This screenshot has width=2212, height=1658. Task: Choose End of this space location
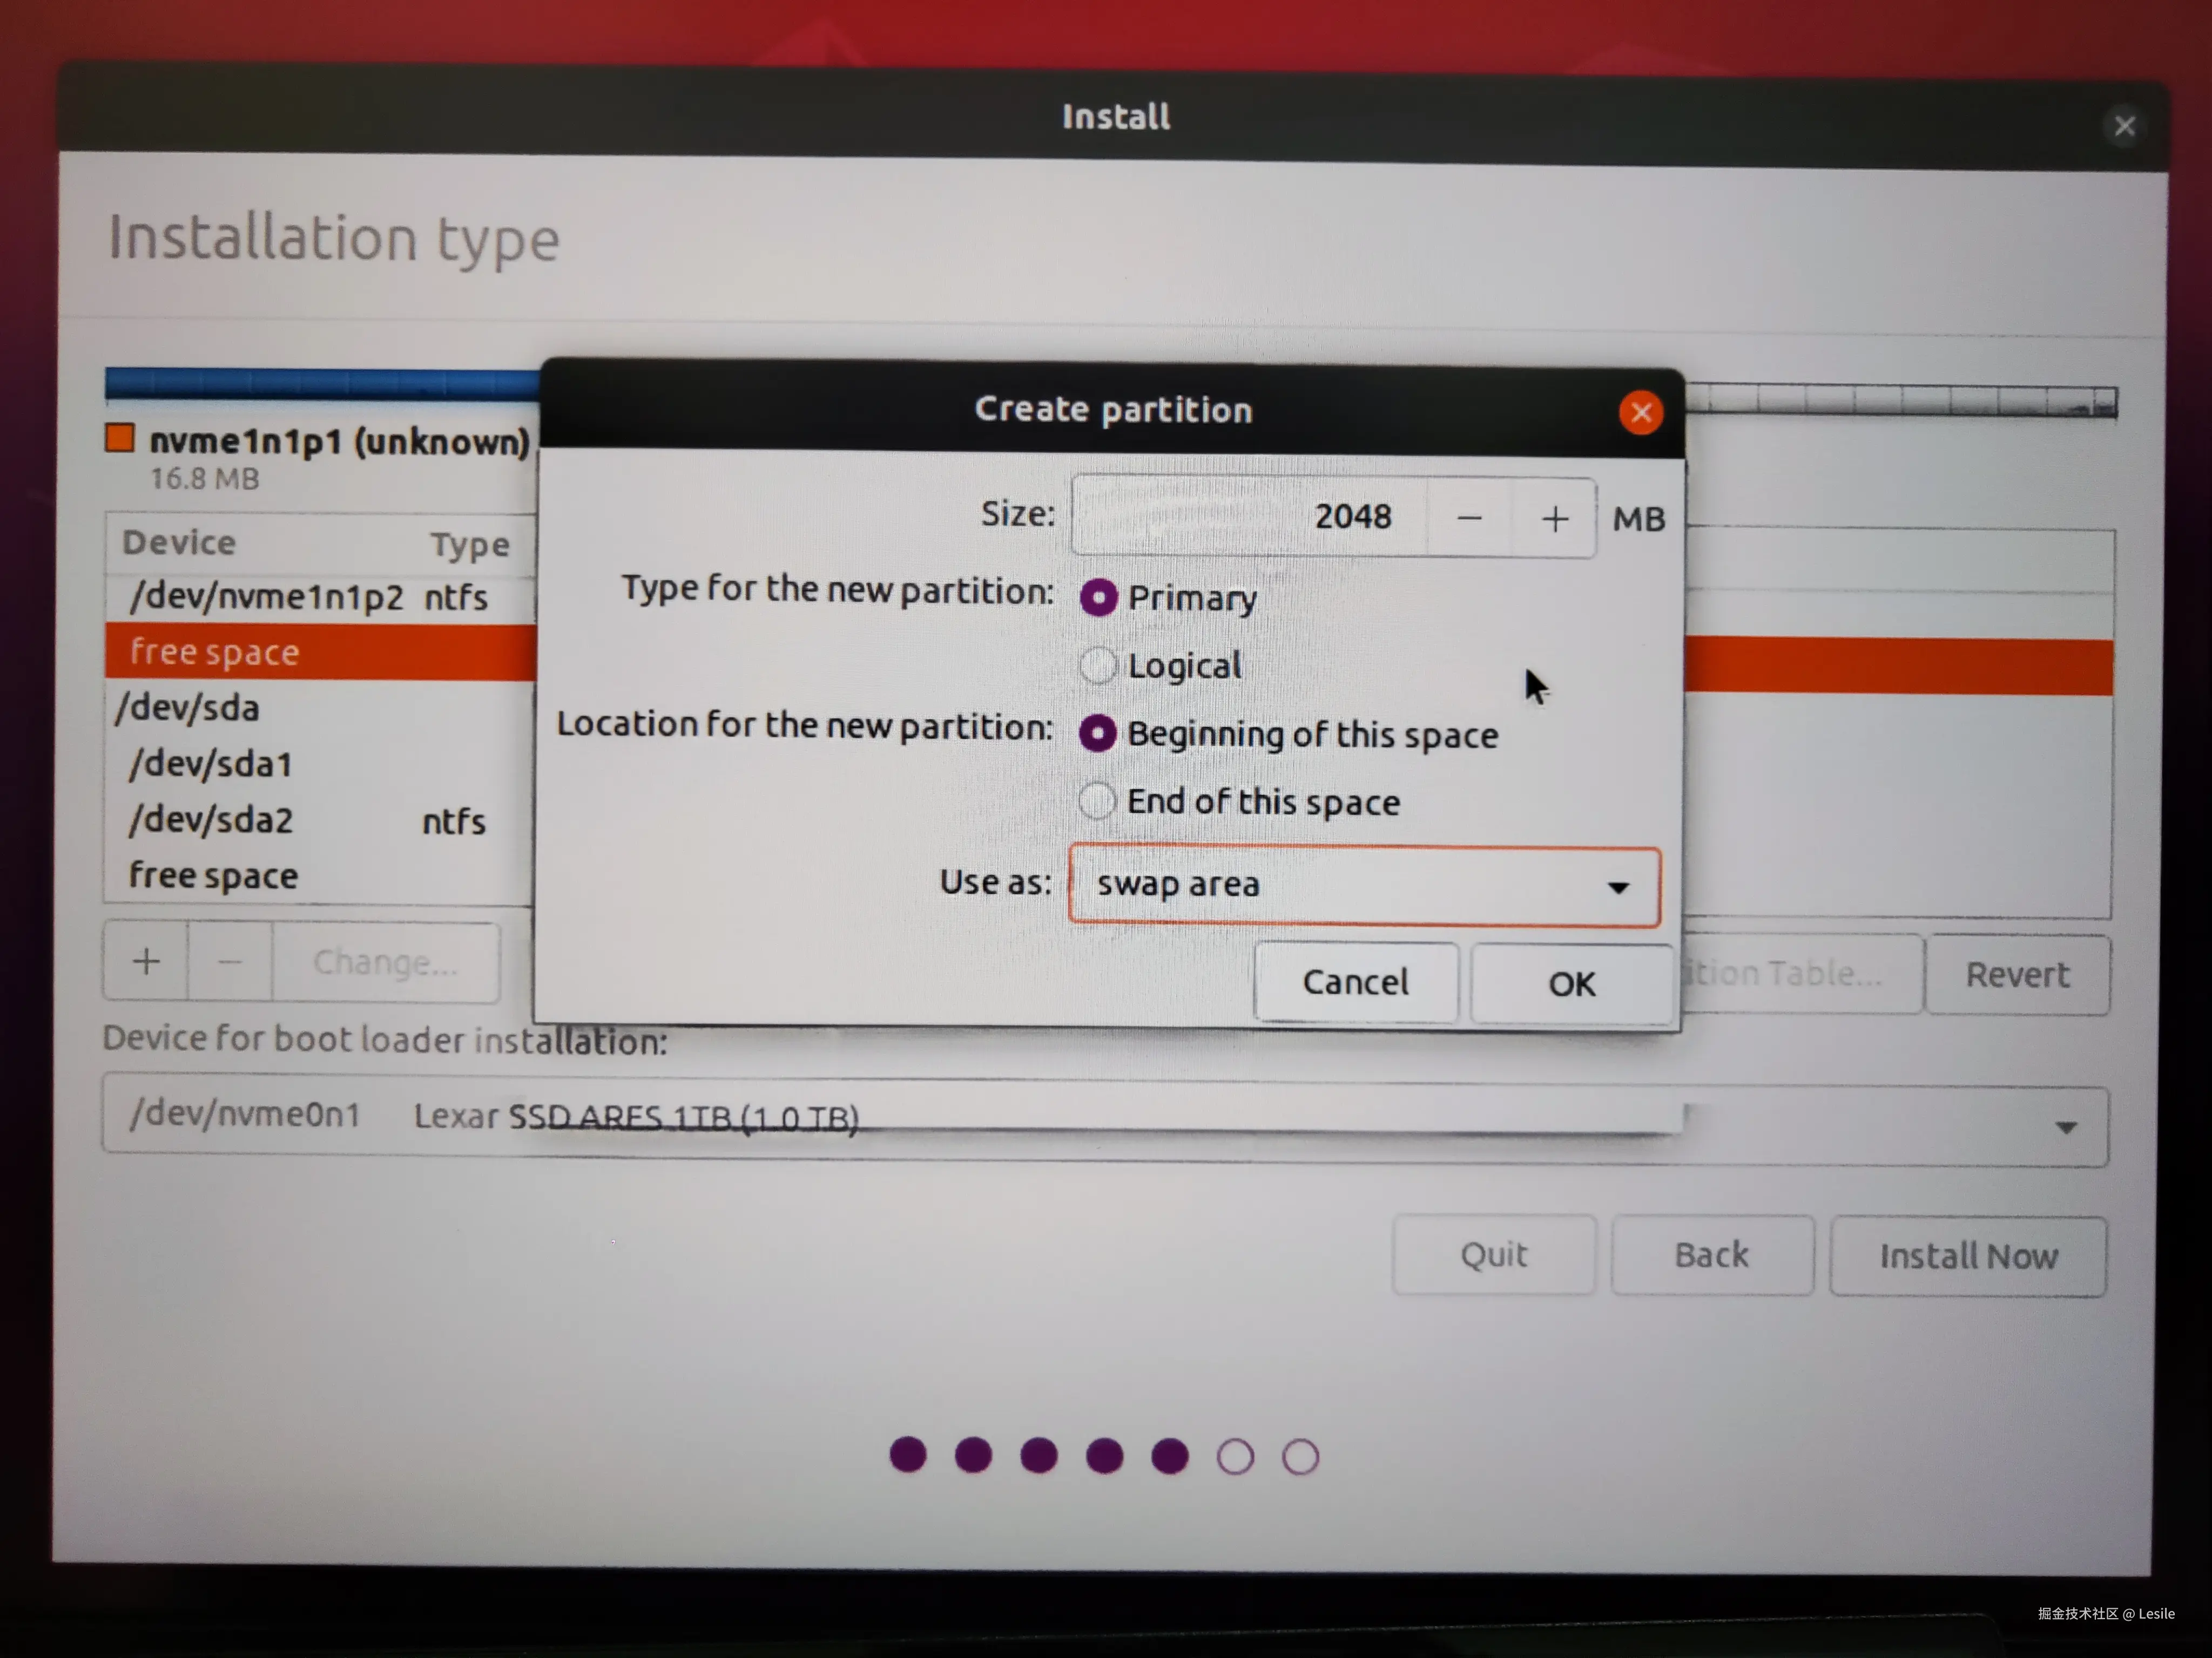pos(1097,800)
